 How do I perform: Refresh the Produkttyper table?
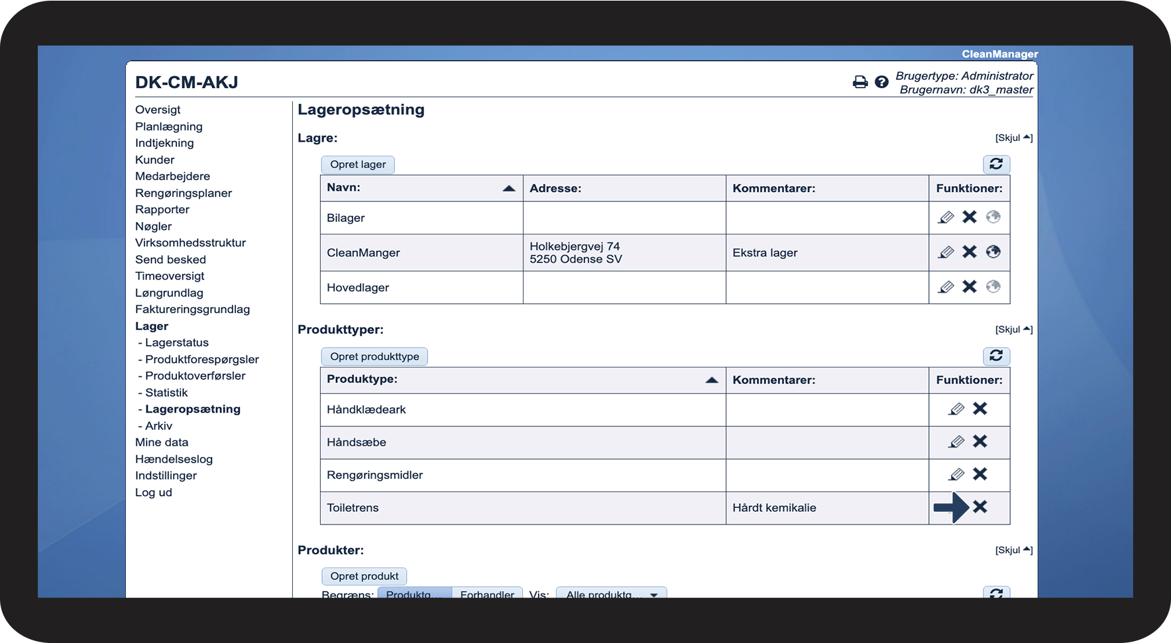coord(996,356)
